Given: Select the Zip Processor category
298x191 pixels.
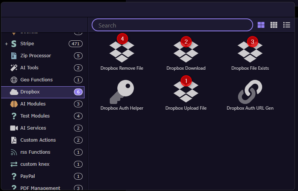Looking at the screenshot, I should (x=35, y=56).
